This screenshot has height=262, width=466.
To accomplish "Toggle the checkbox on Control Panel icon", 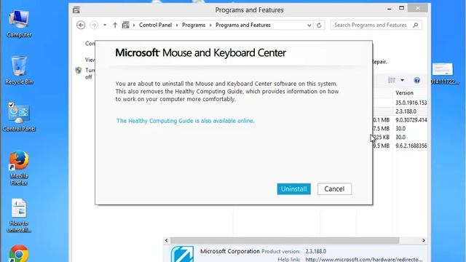I will [x=11, y=105].
